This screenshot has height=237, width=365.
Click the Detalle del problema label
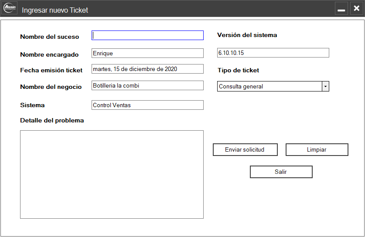tap(52, 120)
